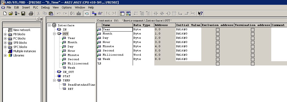Insert a normally open contact
This screenshot has height=102, width=287.
click(x=156, y=14)
